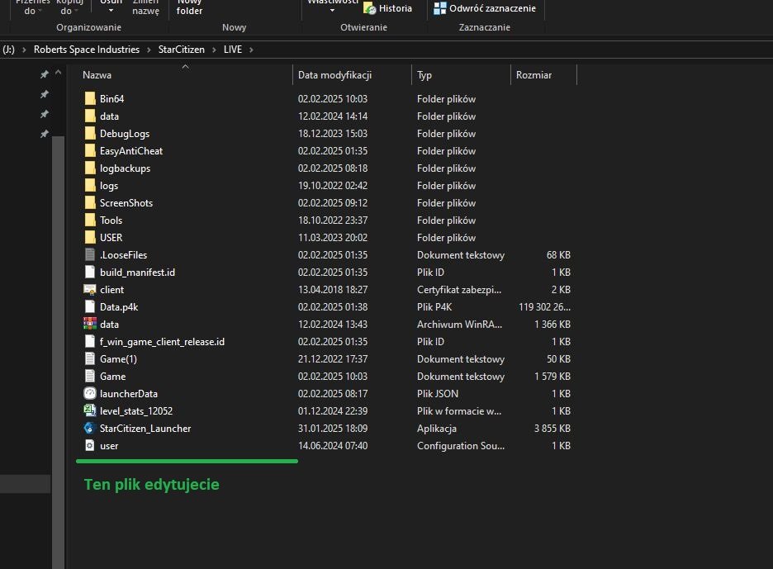The image size is (773, 569).
Task: Click the ScreenShots folder icon
Action: coord(90,202)
